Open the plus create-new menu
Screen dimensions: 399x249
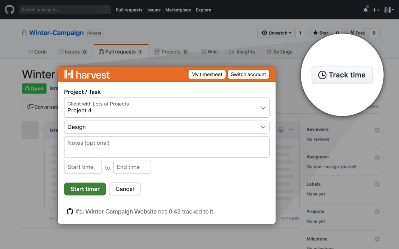click(x=376, y=10)
